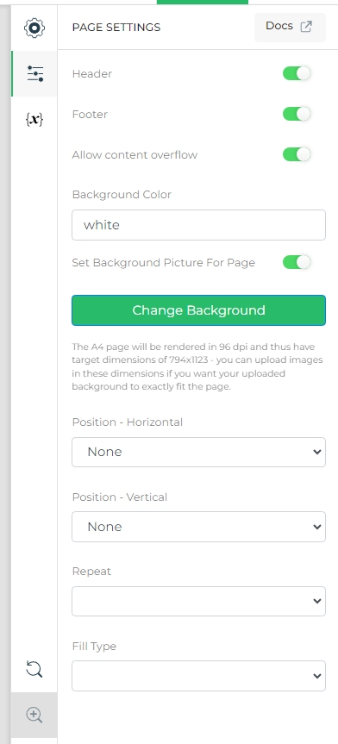Open the curly-brace variables icon
Image resolution: width=338 pixels, height=744 pixels.
coord(34,119)
